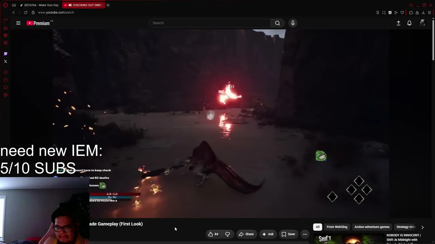Share the video with Share button
Viewport: 435px width, 244px height.
(246, 234)
